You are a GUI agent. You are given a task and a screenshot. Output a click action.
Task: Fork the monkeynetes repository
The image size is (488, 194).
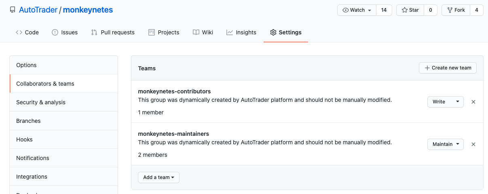pyautogui.click(x=456, y=10)
